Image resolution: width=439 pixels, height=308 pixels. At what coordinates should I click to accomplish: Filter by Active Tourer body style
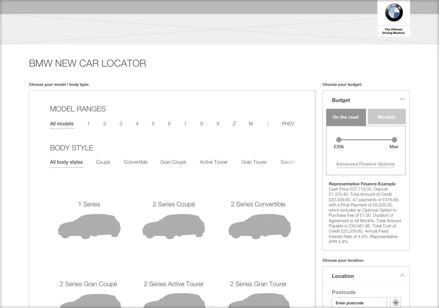(214, 162)
